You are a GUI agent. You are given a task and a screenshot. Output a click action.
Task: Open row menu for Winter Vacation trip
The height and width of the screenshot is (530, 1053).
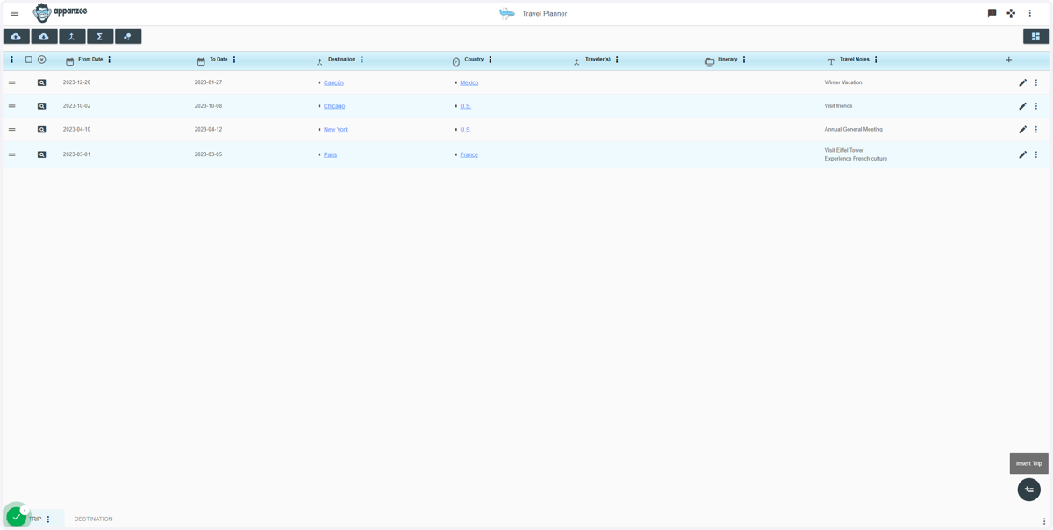(x=1036, y=82)
